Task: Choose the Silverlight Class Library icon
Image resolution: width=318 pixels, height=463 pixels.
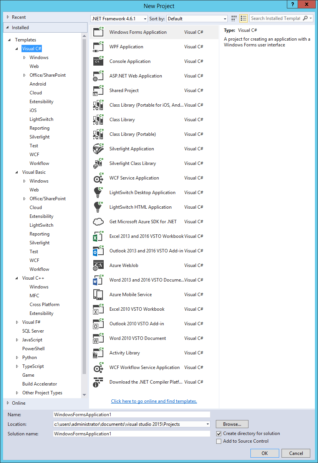Action: click(98, 163)
